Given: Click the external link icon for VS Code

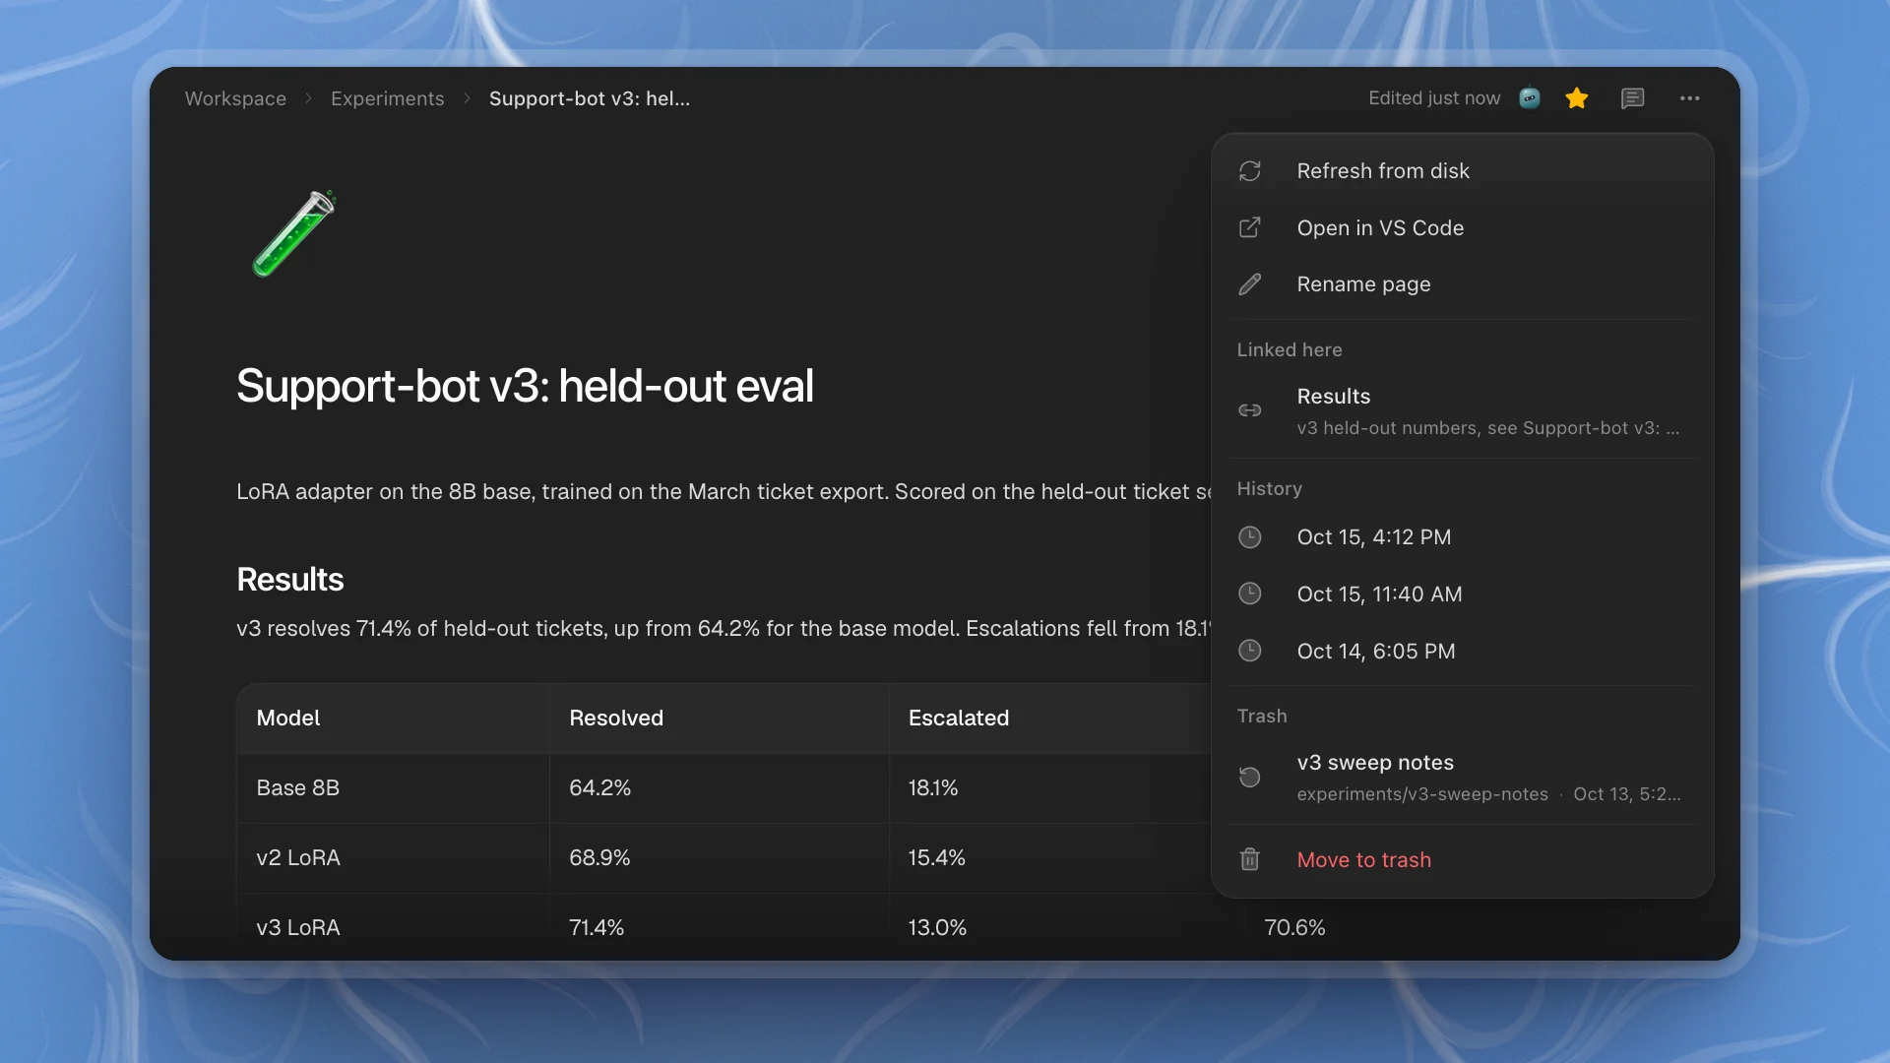Looking at the screenshot, I should point(1250,227).
